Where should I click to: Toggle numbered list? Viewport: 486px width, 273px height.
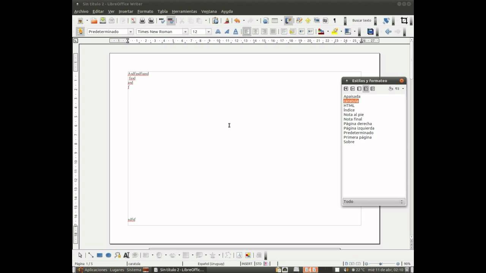click(284, 31)
